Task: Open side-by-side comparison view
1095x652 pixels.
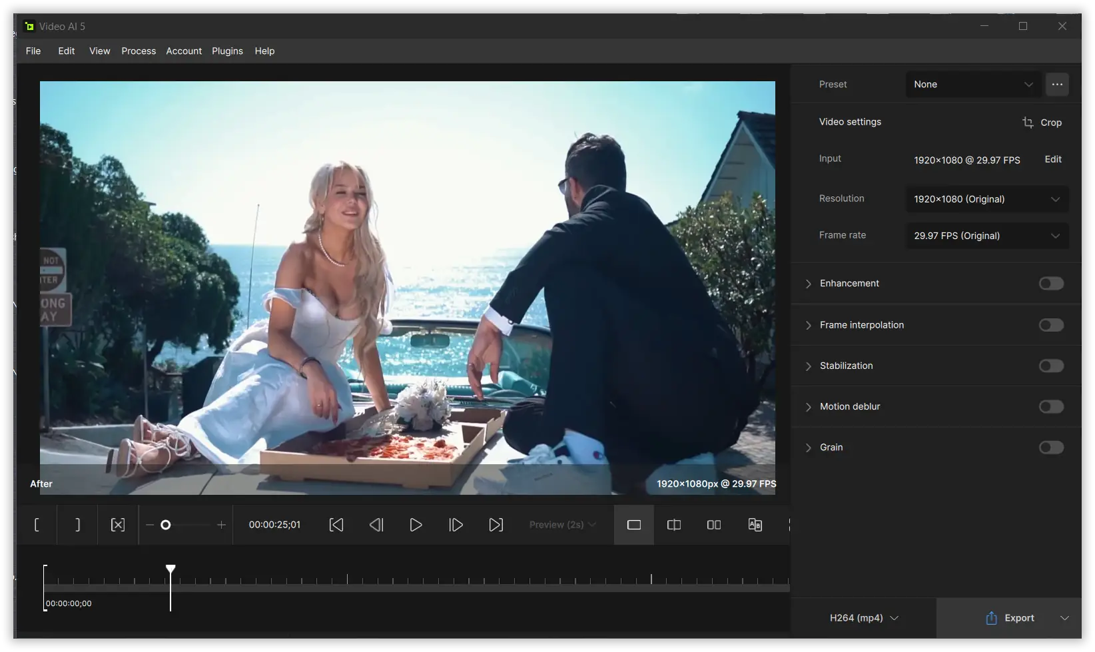Action: [x=713, y=525]
